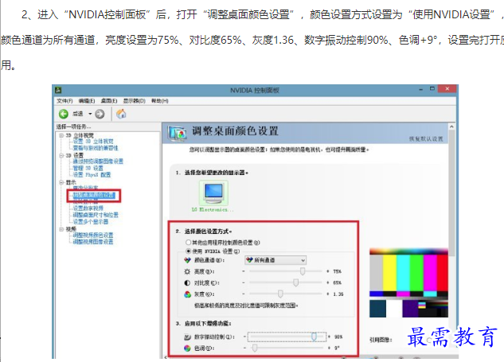The image size is (504, 362).
Task: Click the vertical scrollbar thumb
Action: tap(451, 193)
